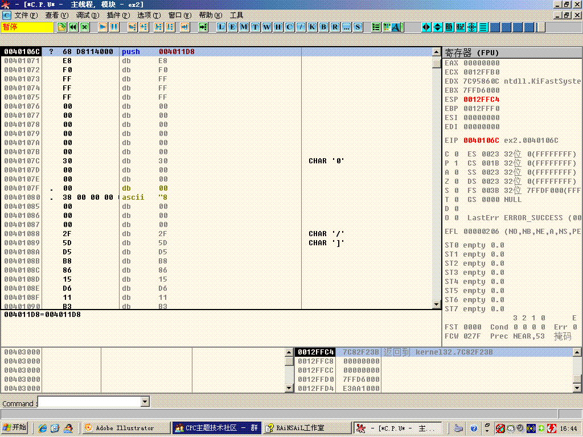This screenshot has width=583, height=437.
Task: Click the cyan crosshair target icon
Action: click(x=472, y=27)
